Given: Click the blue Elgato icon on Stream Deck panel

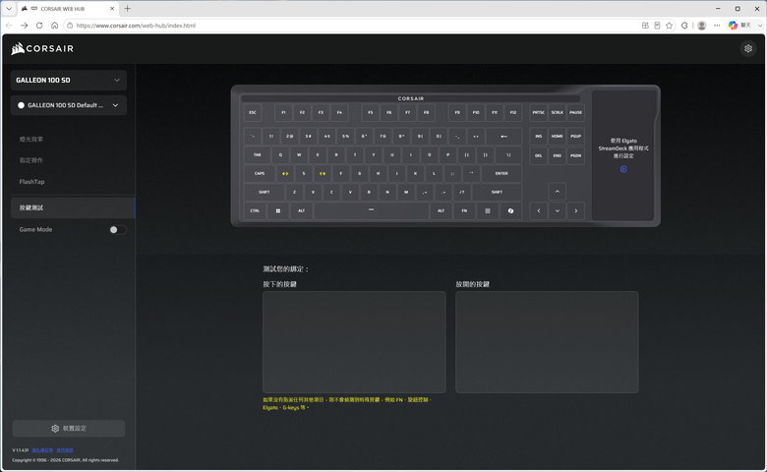Looking at the screenshot, I should [623, 169].
